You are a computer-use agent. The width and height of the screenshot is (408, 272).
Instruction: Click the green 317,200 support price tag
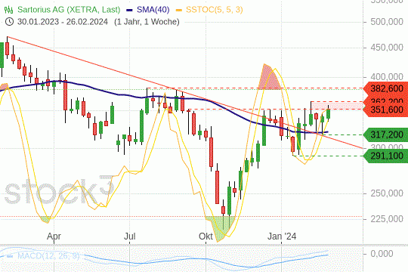point(385,134)
